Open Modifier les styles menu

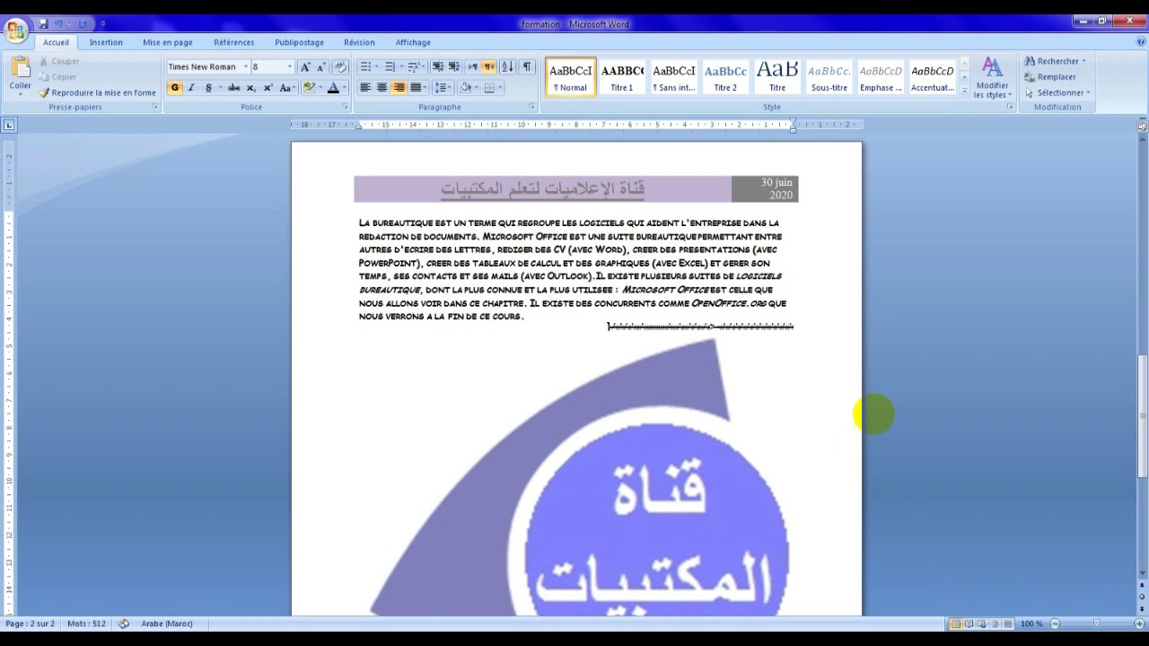pos(992,78)
